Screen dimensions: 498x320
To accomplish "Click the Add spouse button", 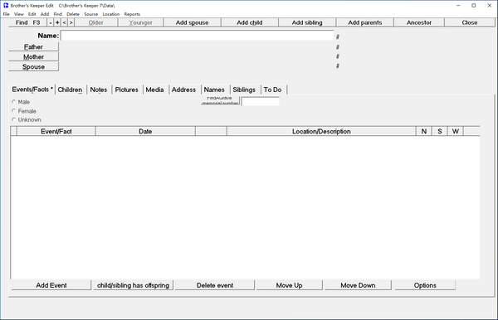I will 192,22.
